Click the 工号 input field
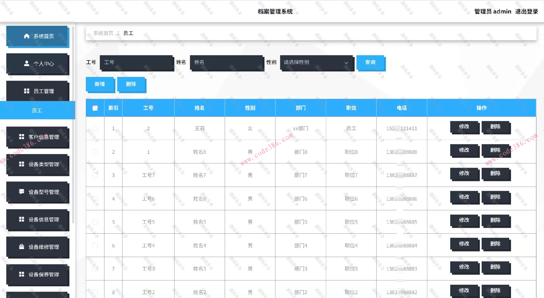This screenshot has height=298, width=544. click(137, 62)
